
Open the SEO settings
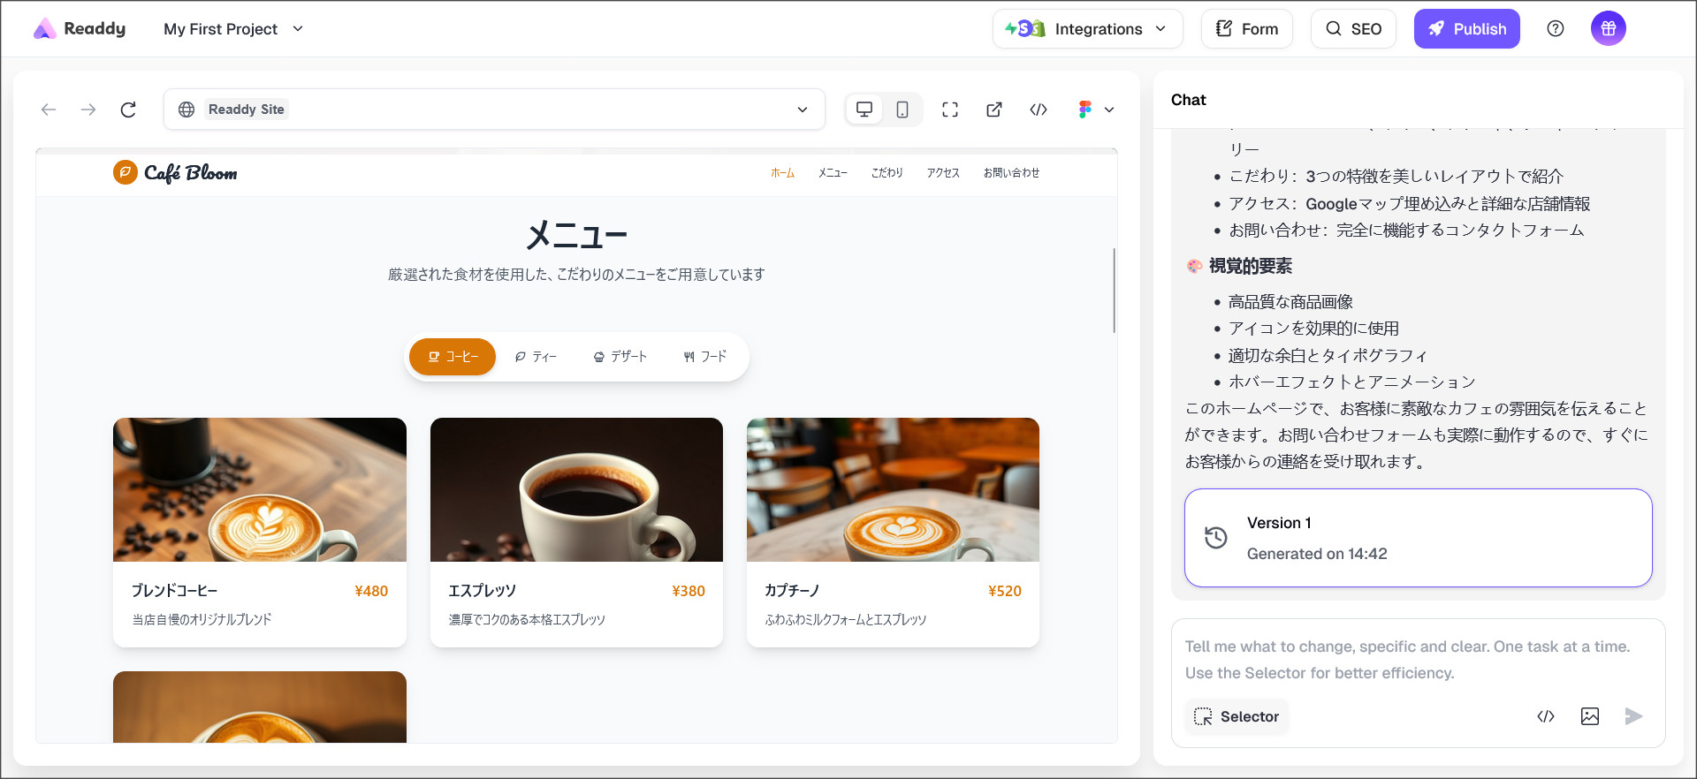1353,29
